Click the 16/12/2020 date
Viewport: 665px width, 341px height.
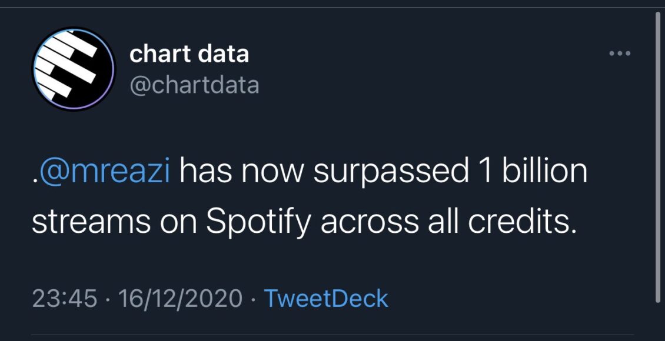tap(180, 298)
